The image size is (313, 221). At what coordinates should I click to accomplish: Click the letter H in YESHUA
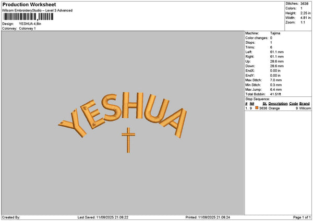(x=133, y=105)
